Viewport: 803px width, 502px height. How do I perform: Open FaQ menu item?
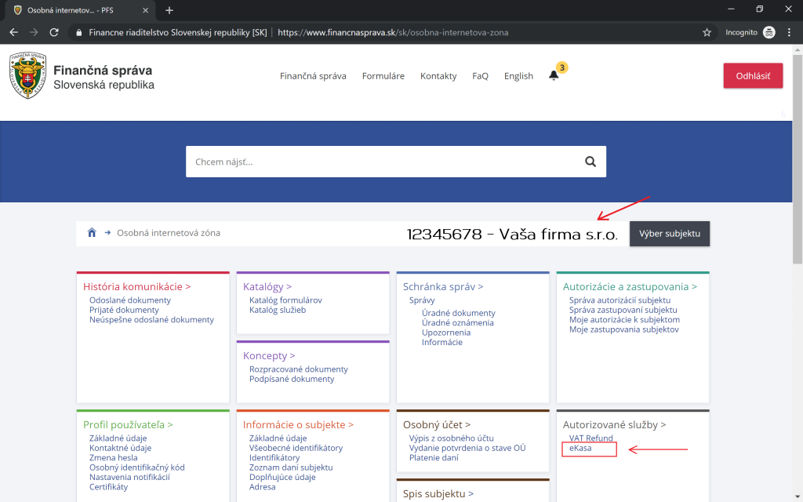click(x=481, y=76)
